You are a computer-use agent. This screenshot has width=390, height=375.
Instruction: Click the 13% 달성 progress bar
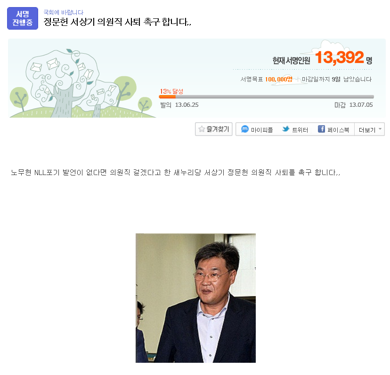(267, 96)
